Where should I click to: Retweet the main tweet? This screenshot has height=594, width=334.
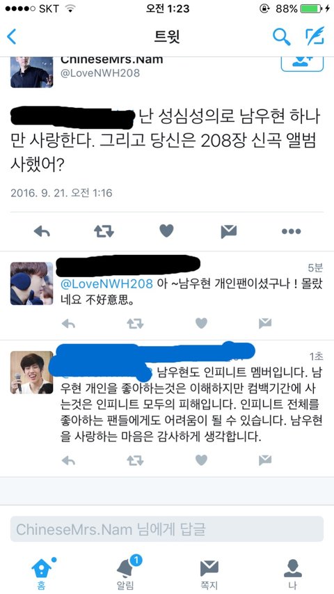coord(104,231)
